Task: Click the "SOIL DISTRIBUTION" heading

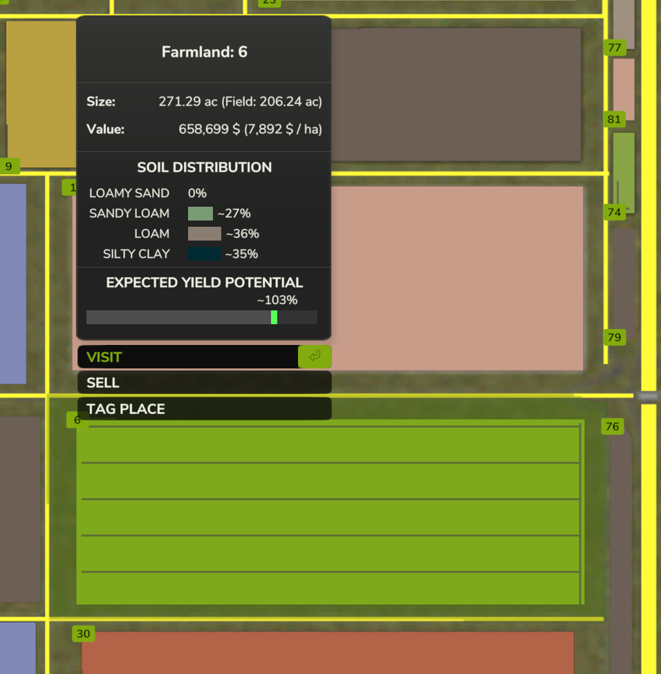Action: pyautogui.click(x=204, y=167)
